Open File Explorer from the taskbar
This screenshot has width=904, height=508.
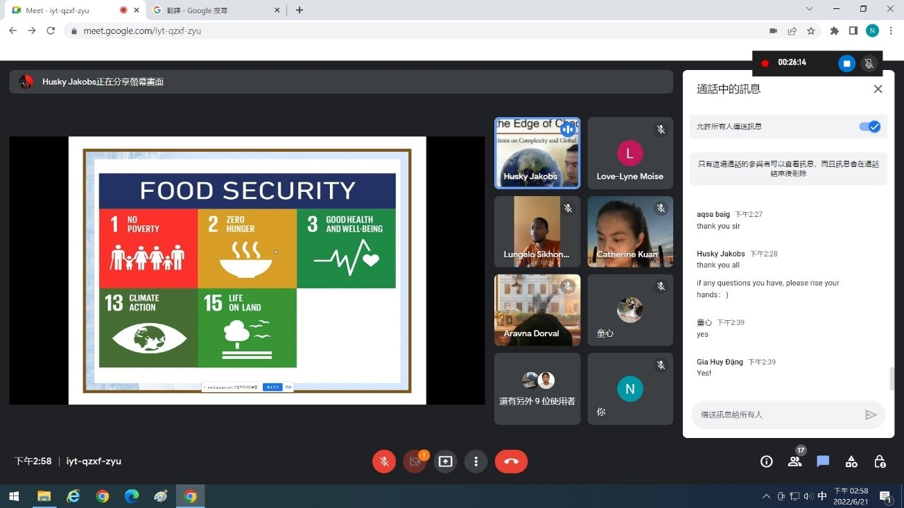44,496
